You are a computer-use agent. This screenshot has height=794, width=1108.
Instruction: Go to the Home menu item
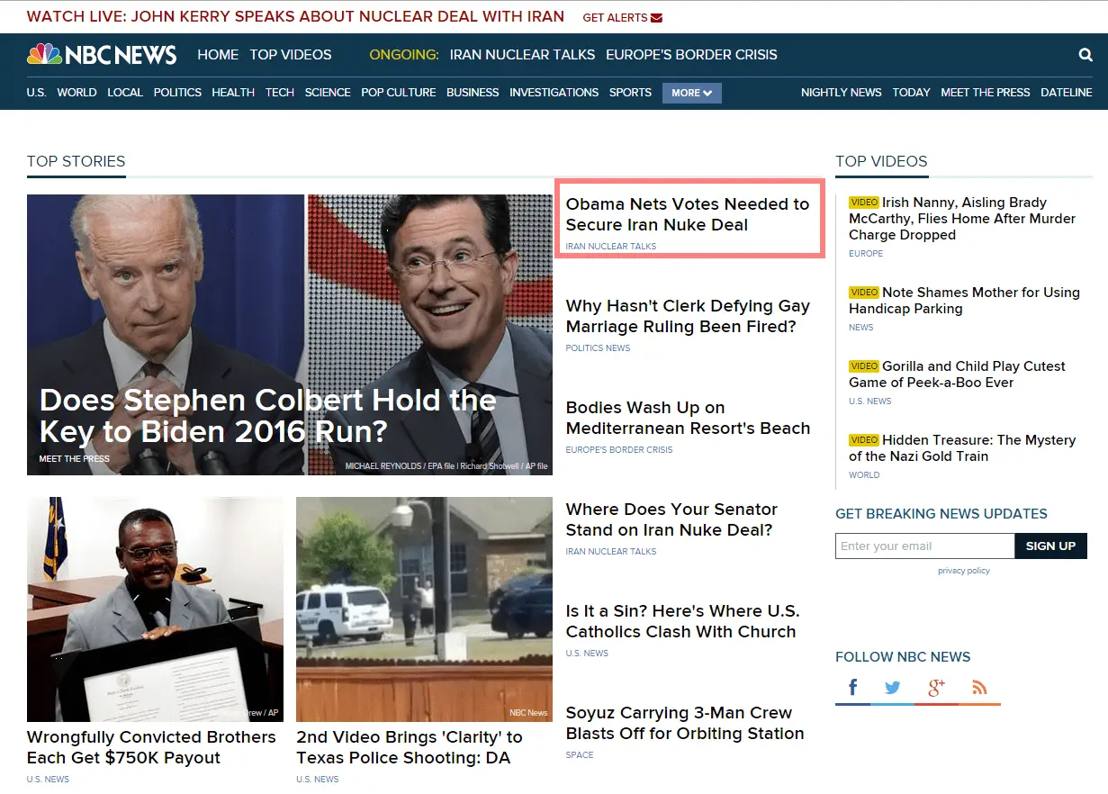(x=218, y=55)
